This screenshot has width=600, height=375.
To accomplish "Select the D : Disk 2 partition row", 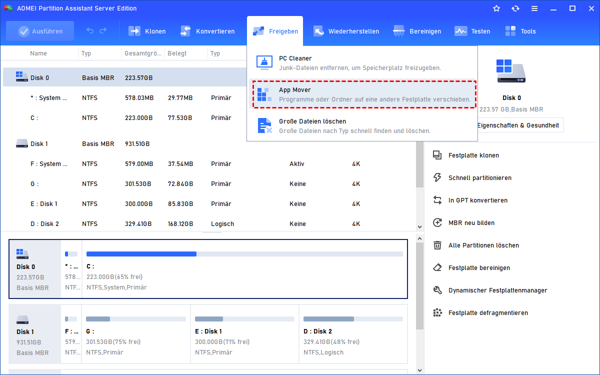I will (209, 224).
